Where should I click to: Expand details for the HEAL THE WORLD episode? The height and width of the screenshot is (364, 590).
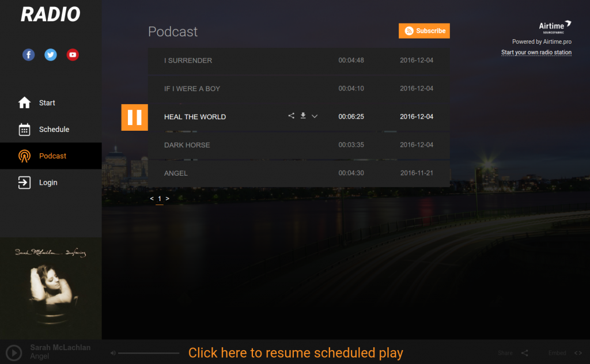point(315,116)
